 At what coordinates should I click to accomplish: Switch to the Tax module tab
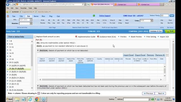[x=14, y=16]
